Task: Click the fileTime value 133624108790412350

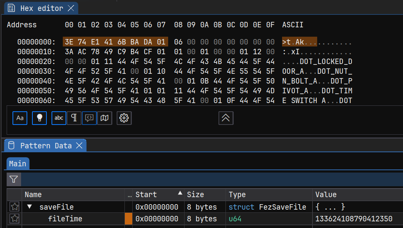Action: 354,219
